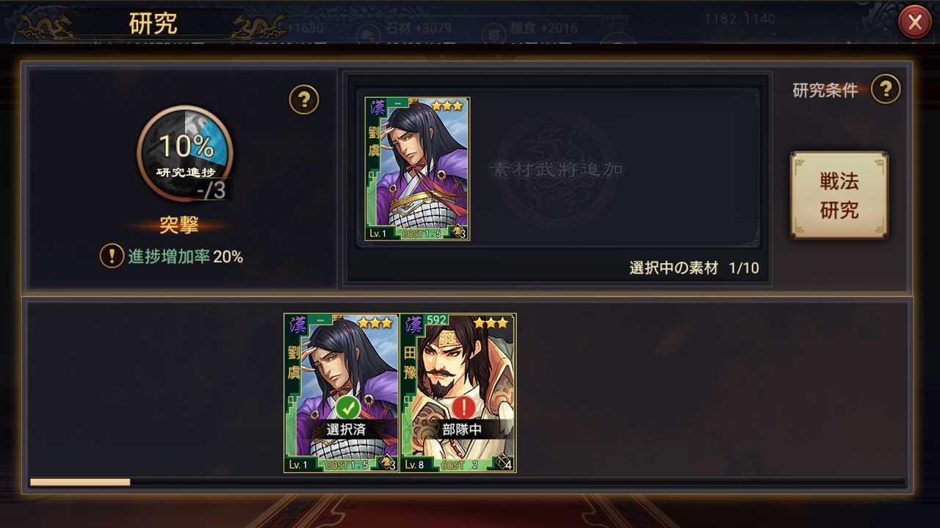Click the horizontal scrollbar under the cards
The image size is (940, 528).
pos(467,482)
